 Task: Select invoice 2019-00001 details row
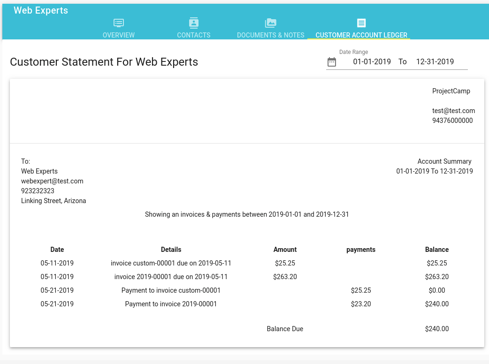(x=171, y=277)
